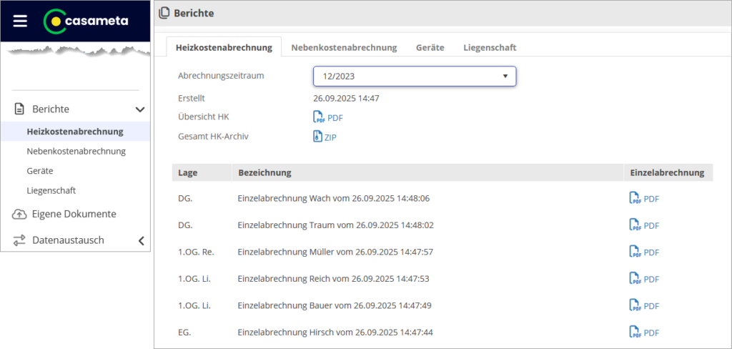Switch to the Geräte tab

click(x=430, y=47)
